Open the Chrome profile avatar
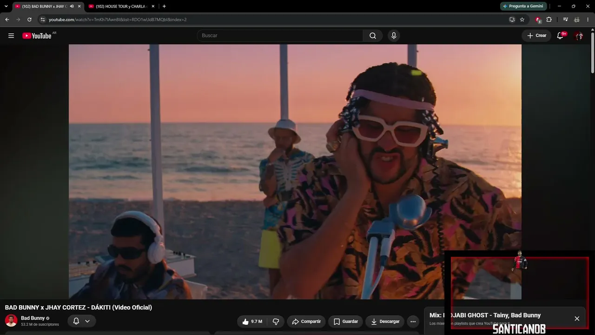Viewport: 595px width, 335px height. pos(577,20)
